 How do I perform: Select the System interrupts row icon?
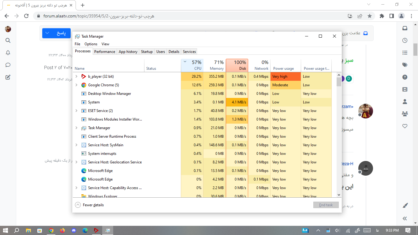click(x=84, y=154)
